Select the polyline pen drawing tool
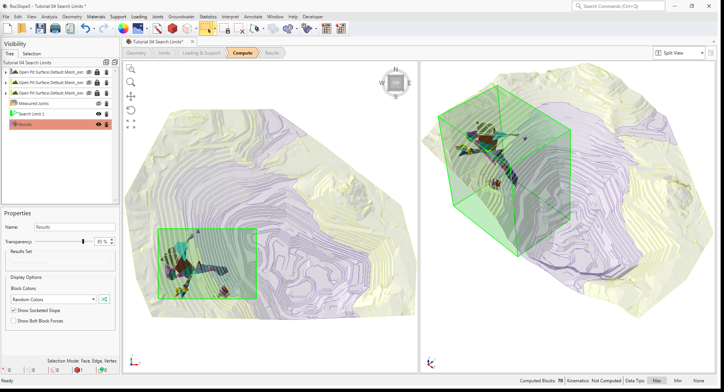The image size is (724, 392). (255, 28)
